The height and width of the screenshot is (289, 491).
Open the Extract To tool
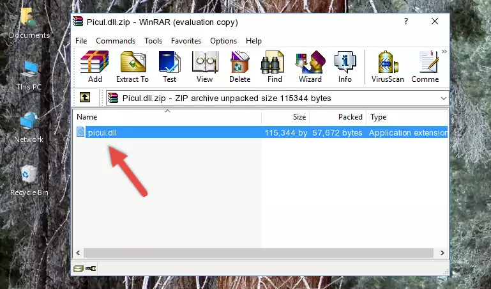point(132,66)
